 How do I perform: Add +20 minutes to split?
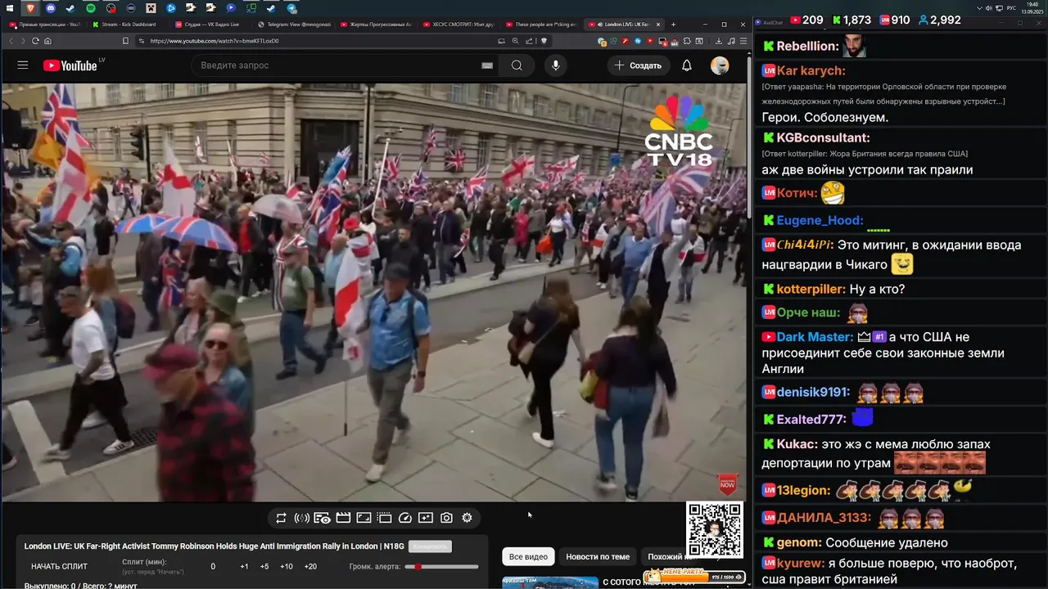tap(310, 566)
